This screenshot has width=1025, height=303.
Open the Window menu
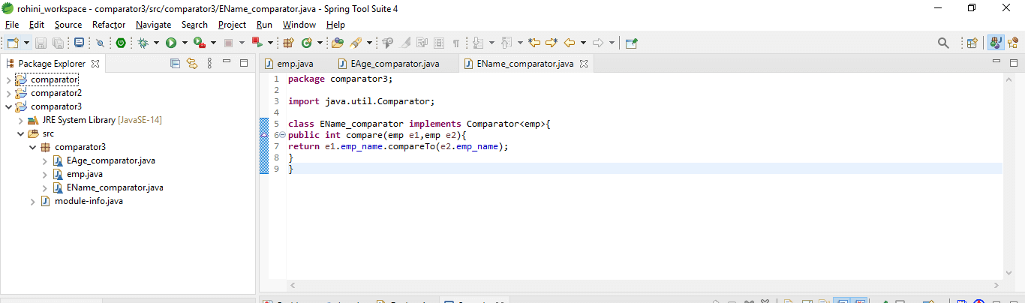coord(299,25)
